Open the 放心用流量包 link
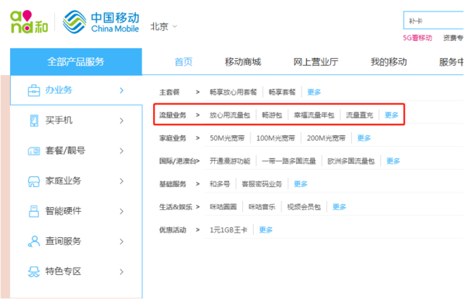This screenshot has height=299, width=464. [x=230, y=115]
